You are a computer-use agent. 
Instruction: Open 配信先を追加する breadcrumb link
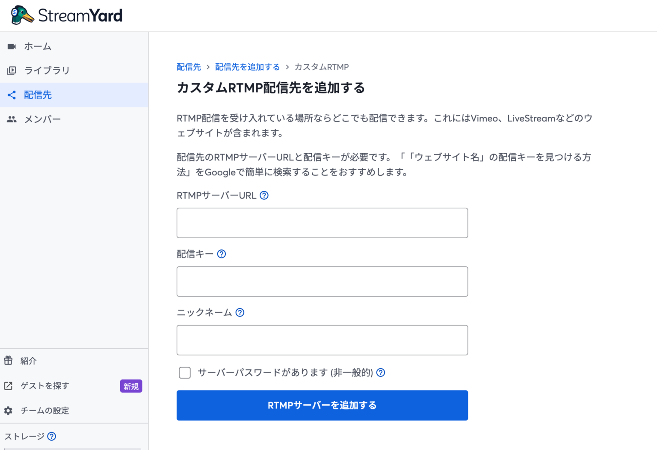tap(247, 67)
